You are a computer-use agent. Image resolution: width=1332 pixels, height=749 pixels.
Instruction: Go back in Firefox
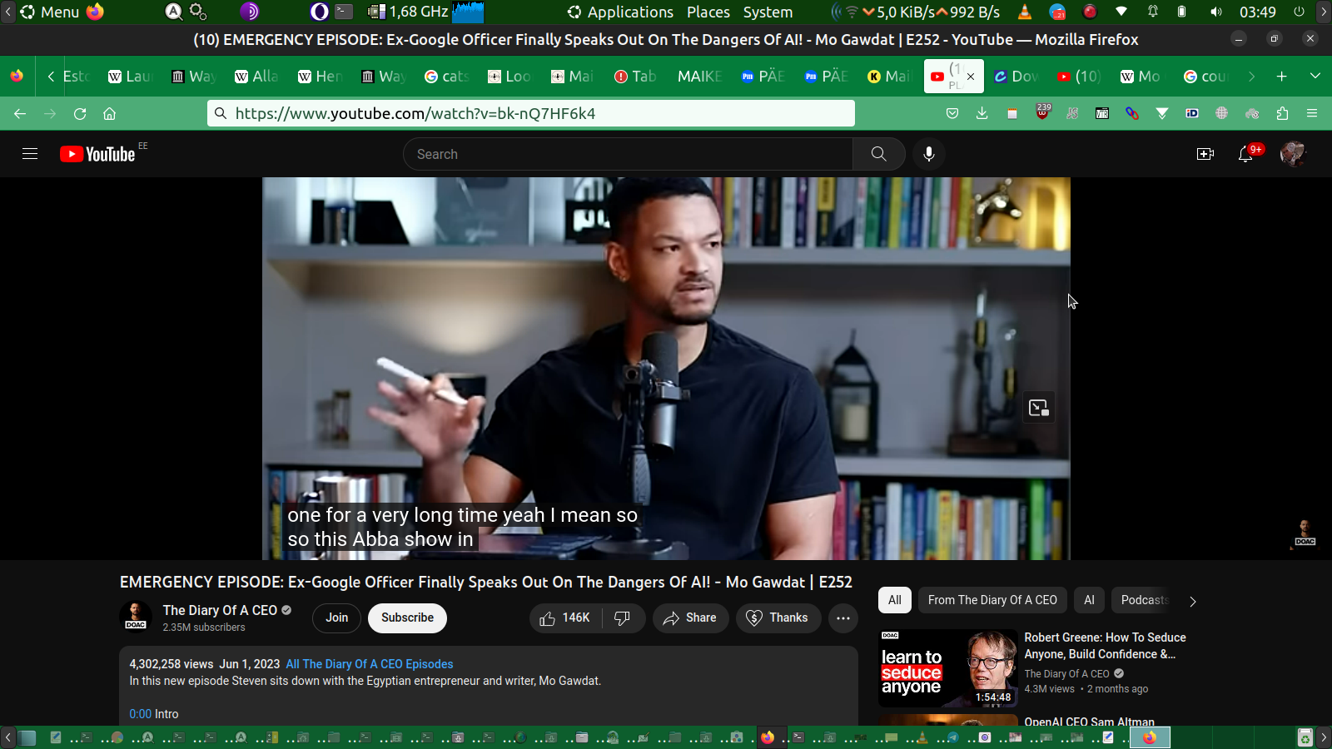click(x=20, y=113)
